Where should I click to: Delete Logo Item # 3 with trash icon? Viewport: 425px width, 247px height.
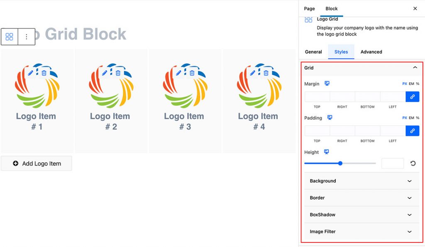[192, 73]
